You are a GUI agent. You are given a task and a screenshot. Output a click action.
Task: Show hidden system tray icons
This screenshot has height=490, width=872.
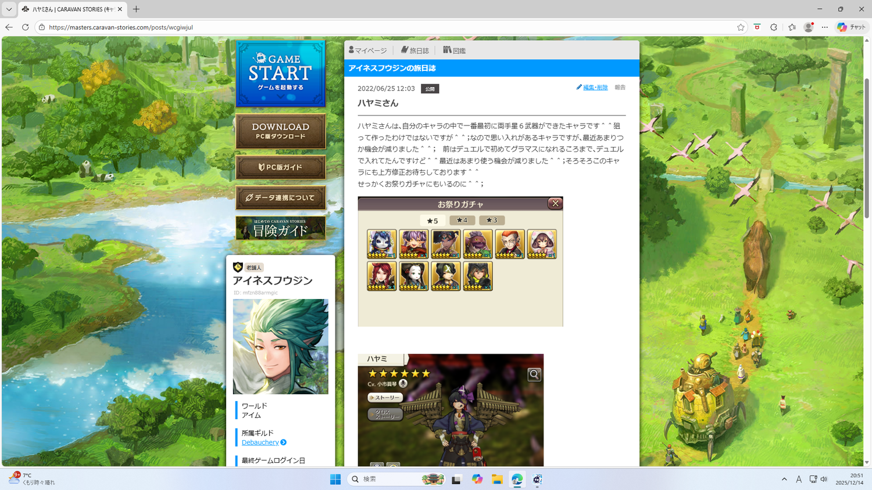coord(784,479)
